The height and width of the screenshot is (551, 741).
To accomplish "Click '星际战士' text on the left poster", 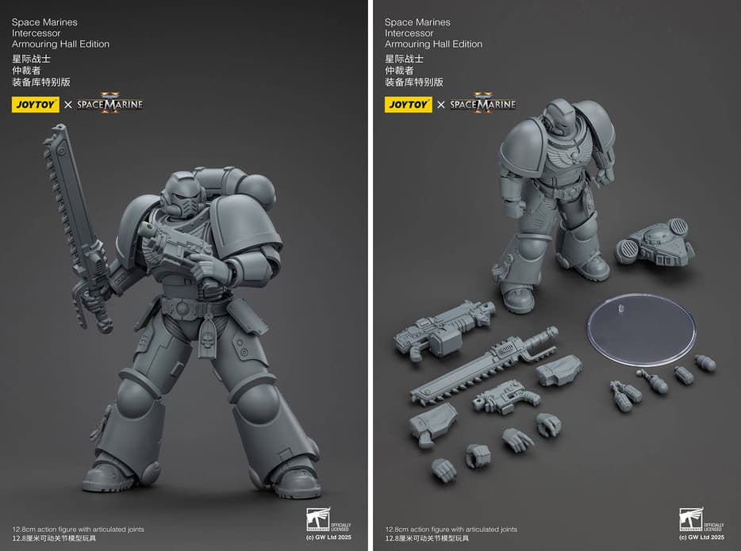I will [x=31, y=59].
